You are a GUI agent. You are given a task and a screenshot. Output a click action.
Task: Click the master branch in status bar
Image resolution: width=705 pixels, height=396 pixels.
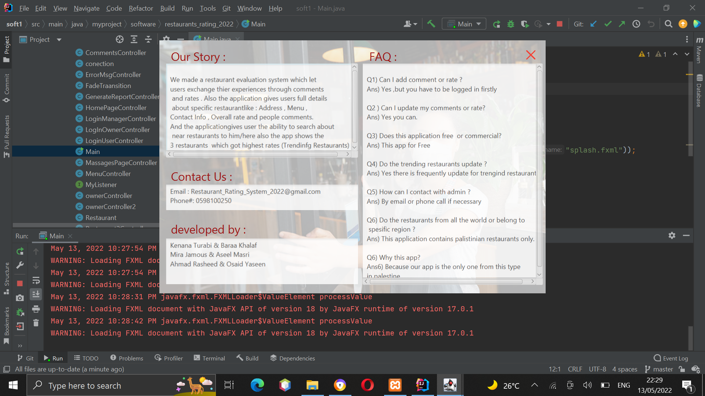click(x=662, y=369)
